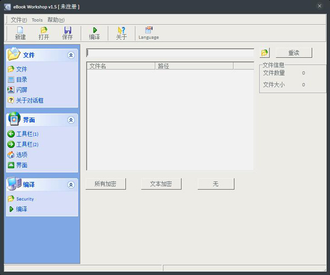Open the Tools menu
Viewport: 330px width, 275px height.
coord(37,20)
